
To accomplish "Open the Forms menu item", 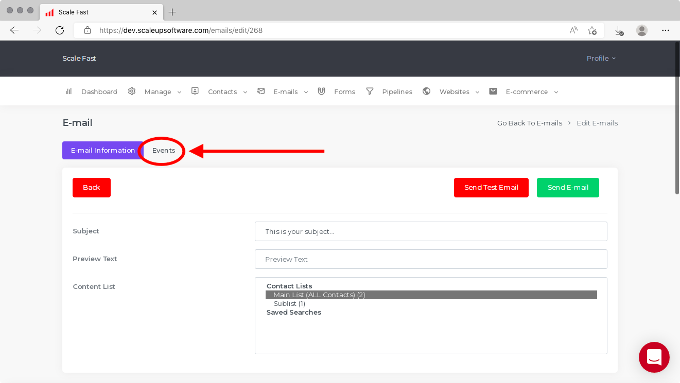I will [344, 92].
